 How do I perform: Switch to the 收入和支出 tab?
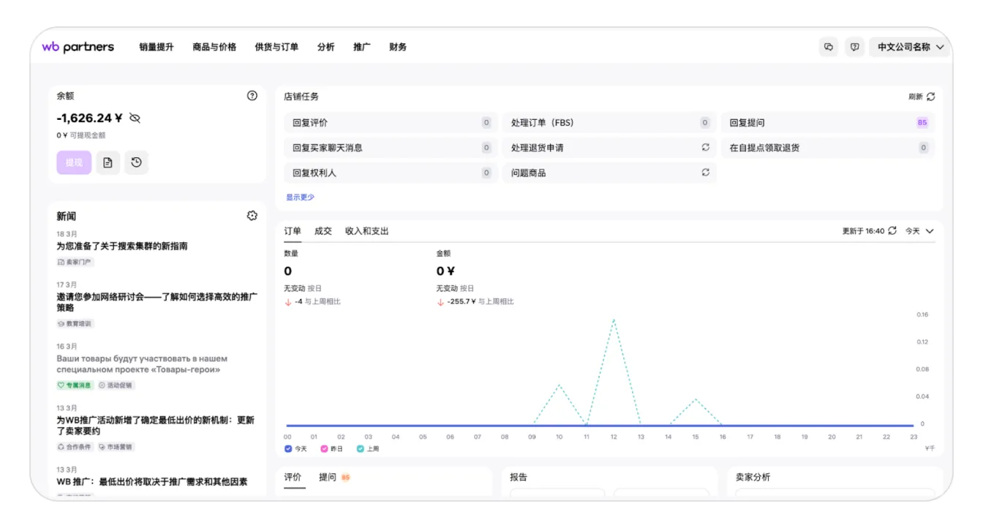366,231
